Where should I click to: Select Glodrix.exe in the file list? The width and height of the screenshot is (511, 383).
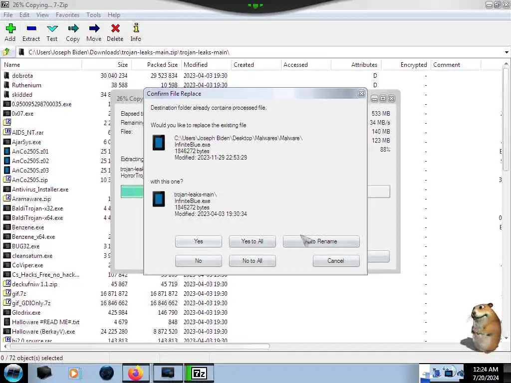tap(26, 312)
